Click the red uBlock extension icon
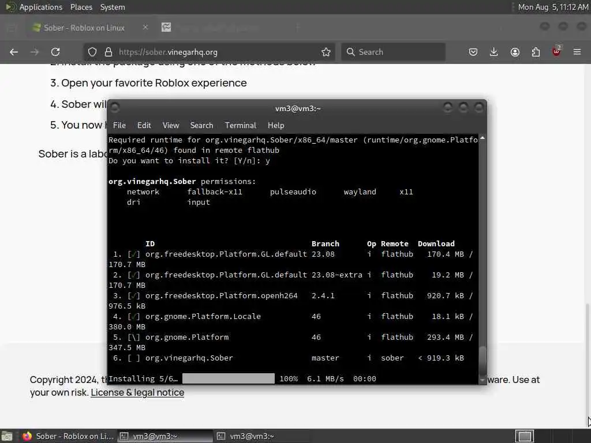 click(x=556, y=51)
